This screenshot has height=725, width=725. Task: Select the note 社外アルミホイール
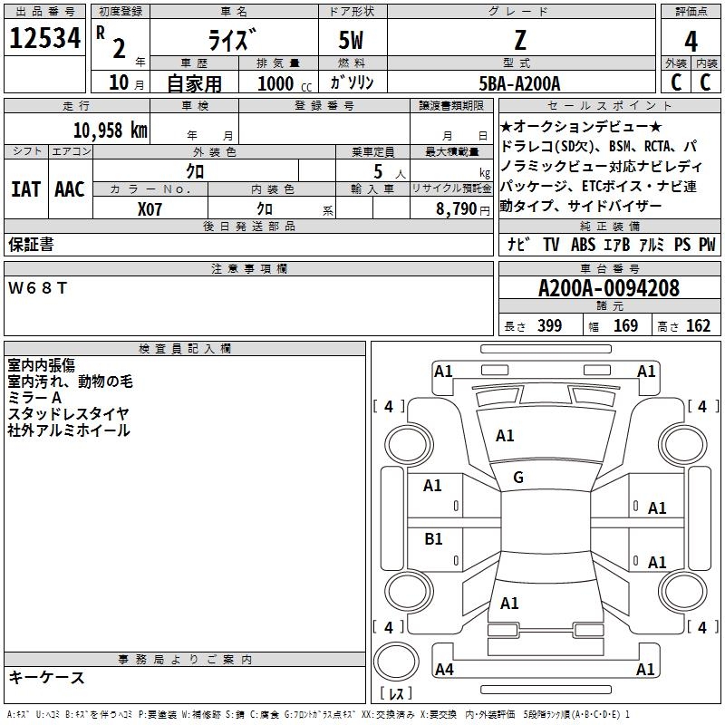(x=69, y=430)
